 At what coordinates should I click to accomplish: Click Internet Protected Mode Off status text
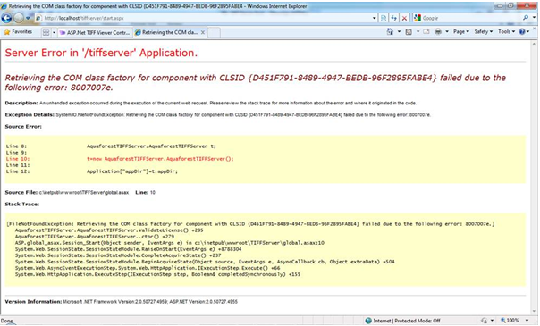coord(407,321)
